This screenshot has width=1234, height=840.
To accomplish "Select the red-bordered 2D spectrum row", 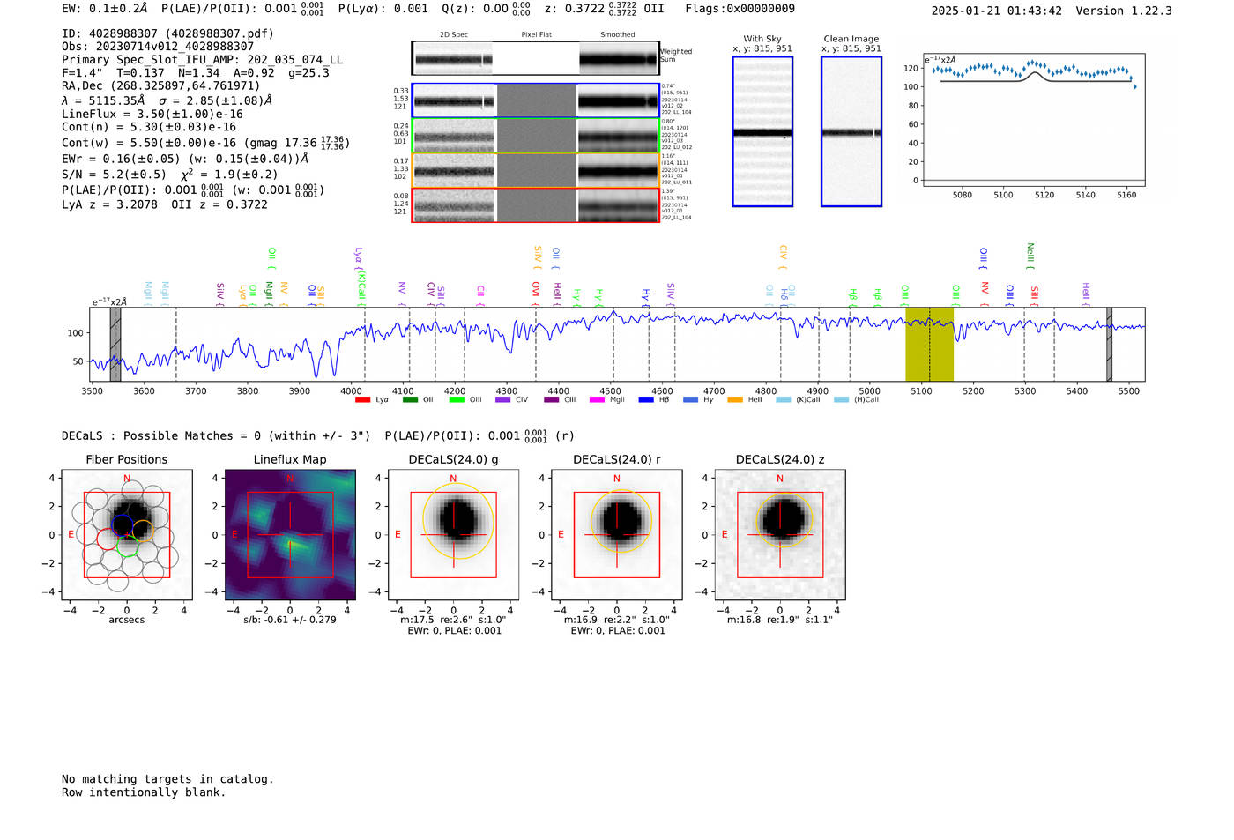I will click(536, 204).
